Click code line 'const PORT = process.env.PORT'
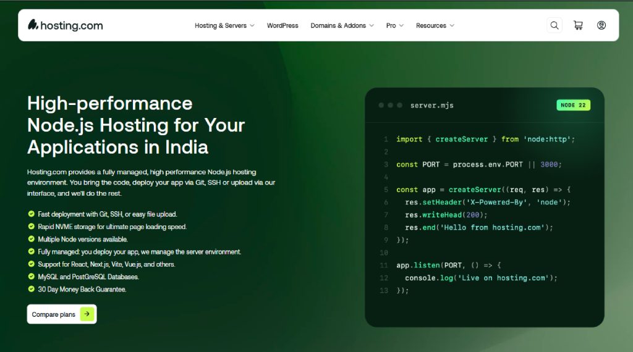This screenshot has height=352, width=633. pos(479,164)
